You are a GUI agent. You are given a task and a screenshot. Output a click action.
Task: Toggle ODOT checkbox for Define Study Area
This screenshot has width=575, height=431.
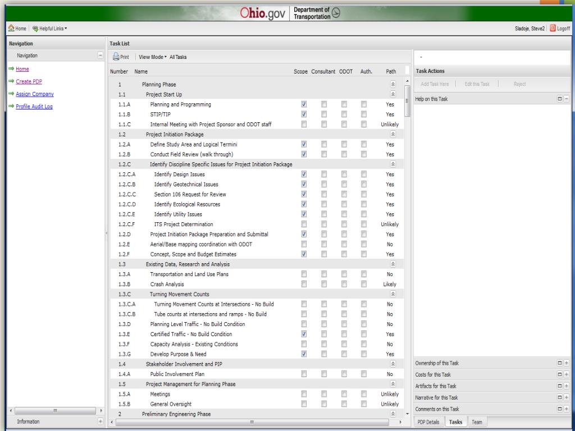tap(344, 144)
